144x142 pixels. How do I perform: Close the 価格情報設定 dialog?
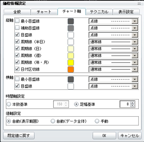[139, 3]
